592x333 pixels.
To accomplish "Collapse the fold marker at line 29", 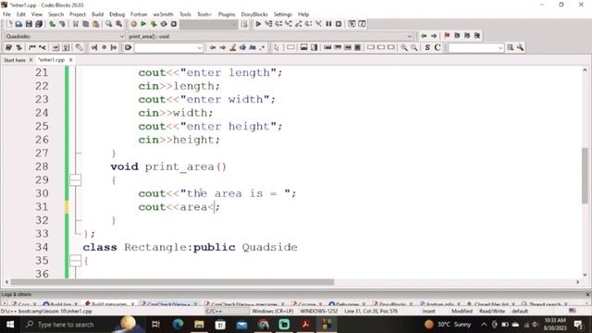I will pos(76,180).
